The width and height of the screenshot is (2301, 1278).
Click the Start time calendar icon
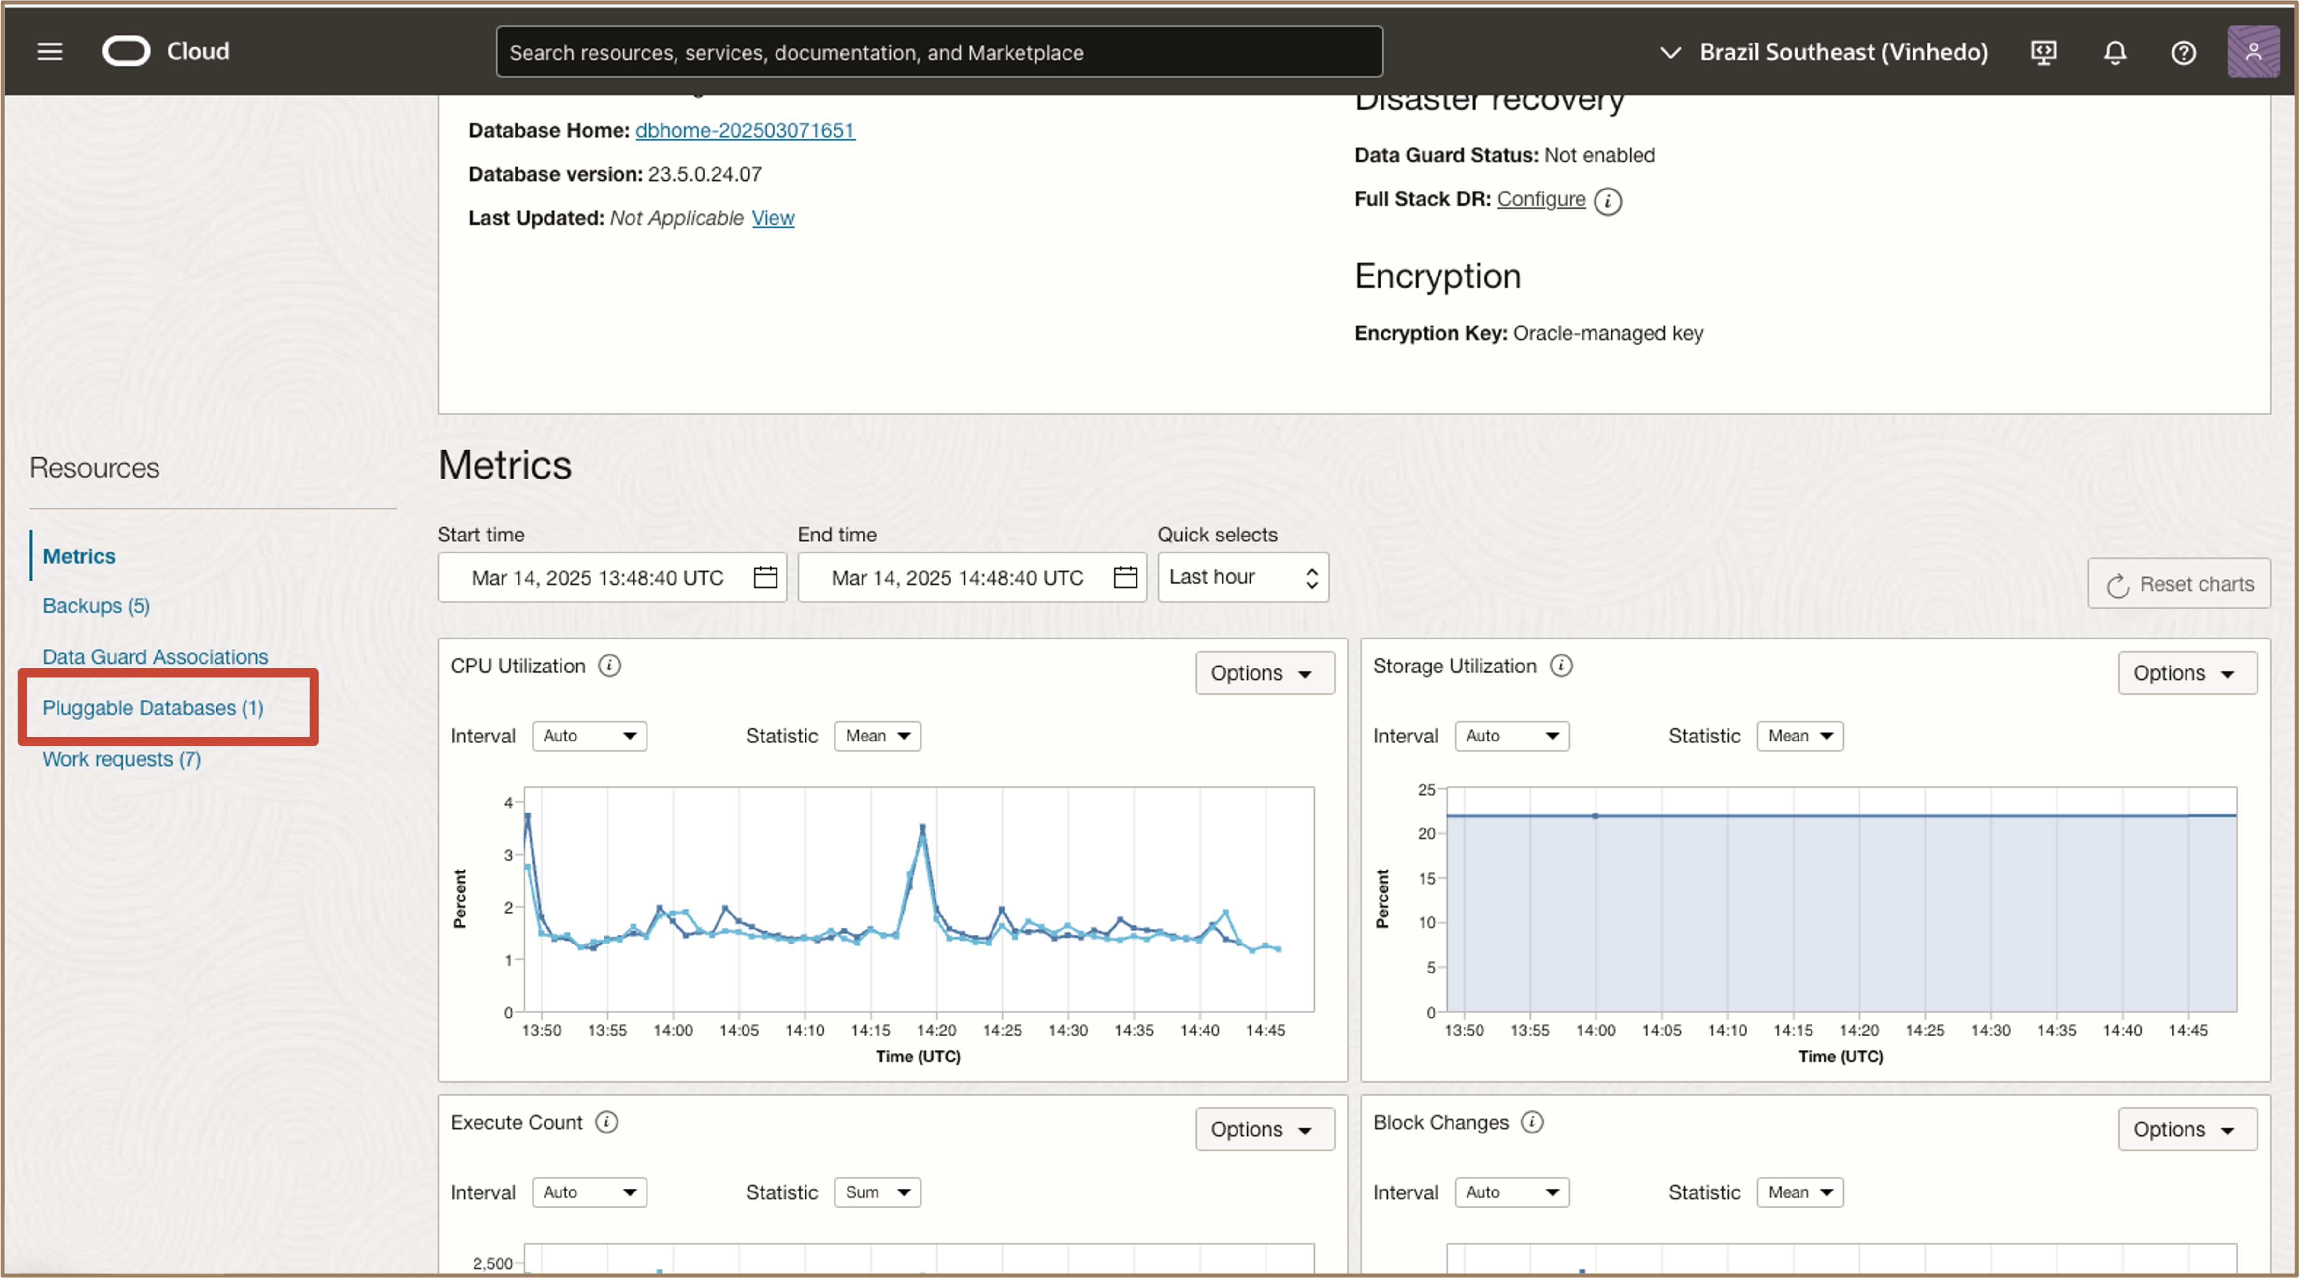(764, 577)
